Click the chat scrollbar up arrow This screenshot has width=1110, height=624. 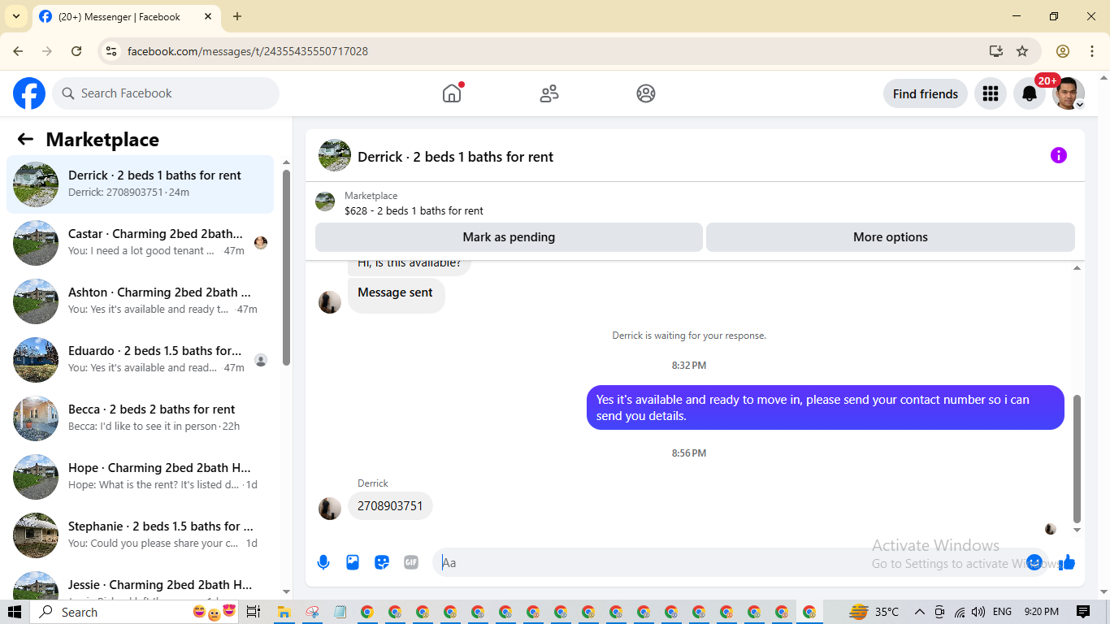pyautogui.click(x=1077, y=268)
